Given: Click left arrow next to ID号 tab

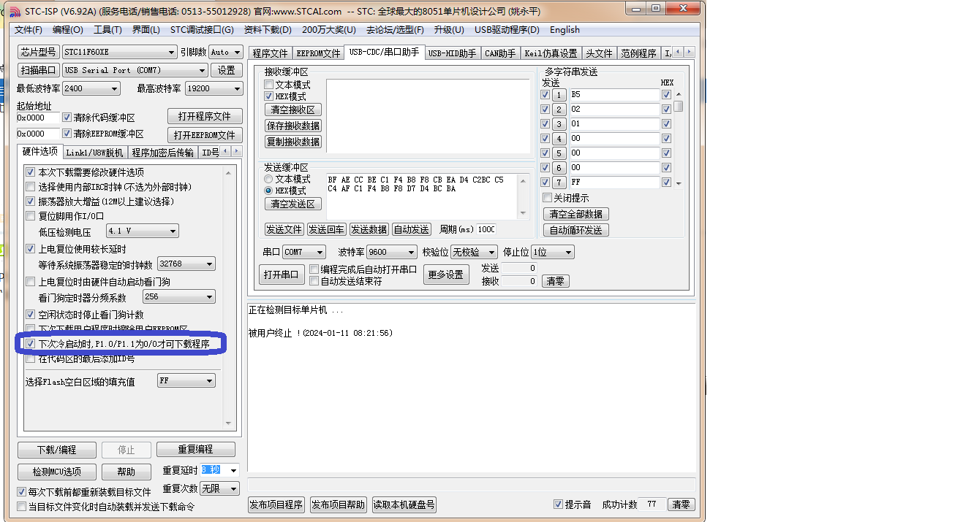Looking at the screenshot, I should tap(224, 151).
